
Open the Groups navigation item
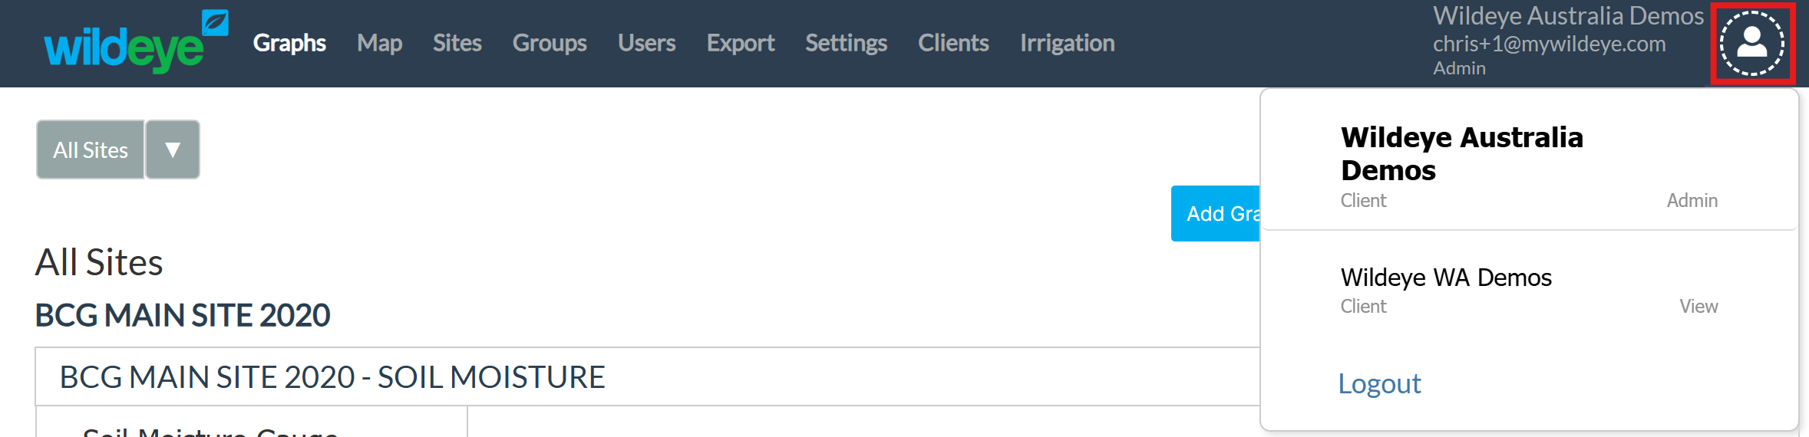click(550, 43)
